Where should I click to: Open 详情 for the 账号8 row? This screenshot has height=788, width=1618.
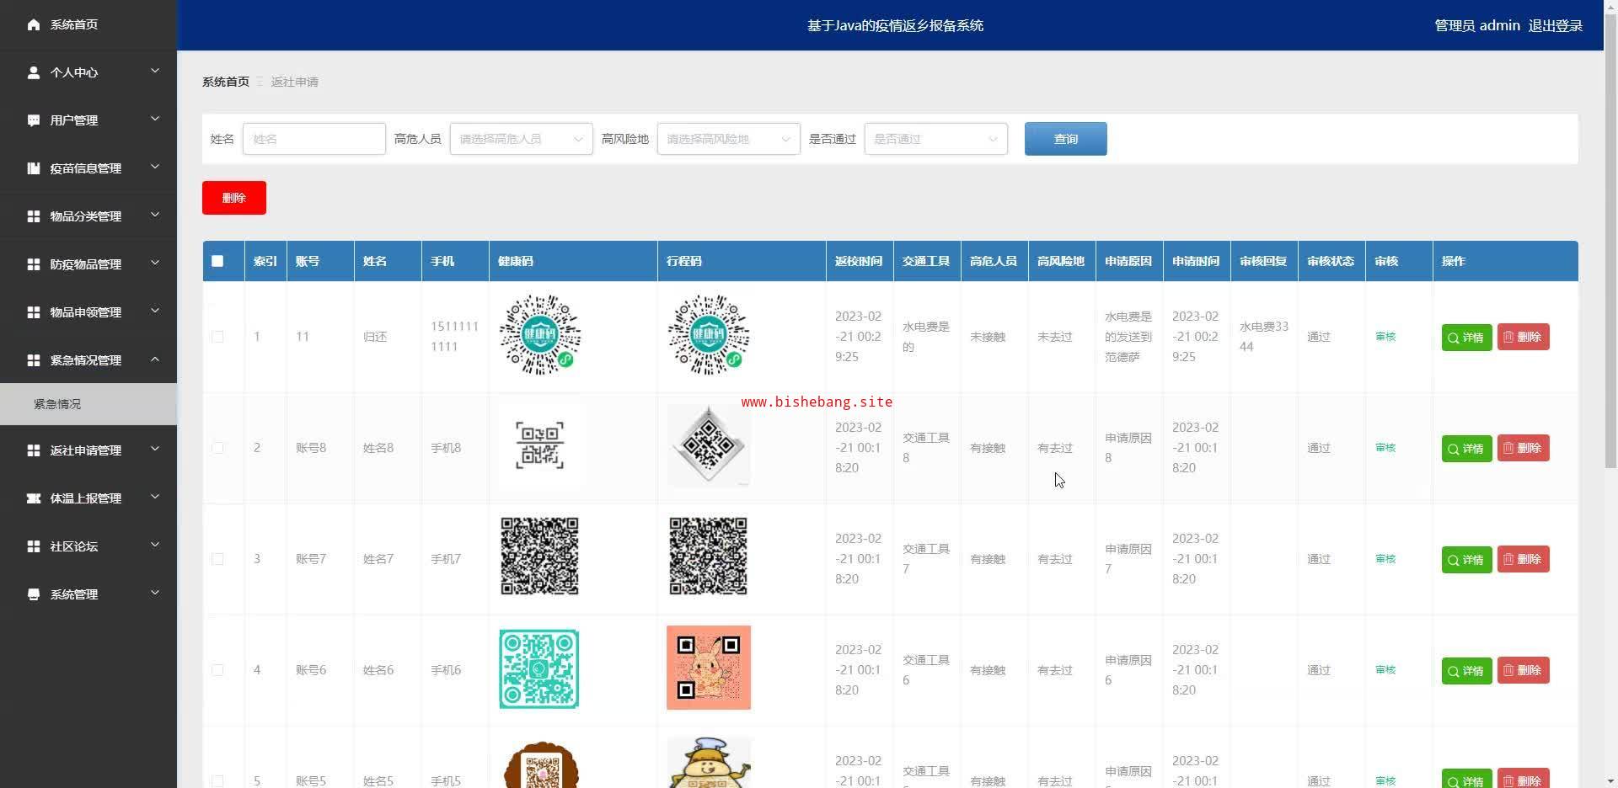1466,449
